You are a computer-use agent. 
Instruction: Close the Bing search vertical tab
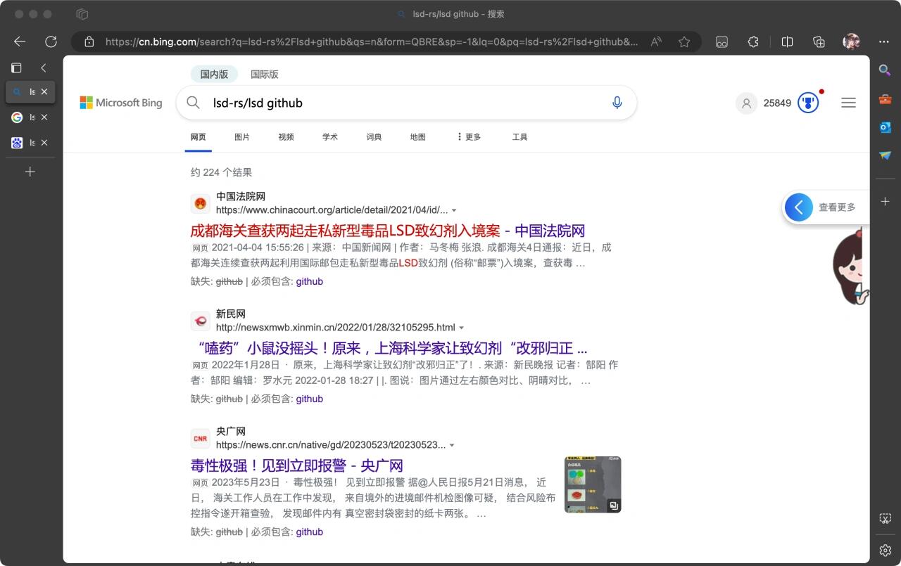pos(44,91)
